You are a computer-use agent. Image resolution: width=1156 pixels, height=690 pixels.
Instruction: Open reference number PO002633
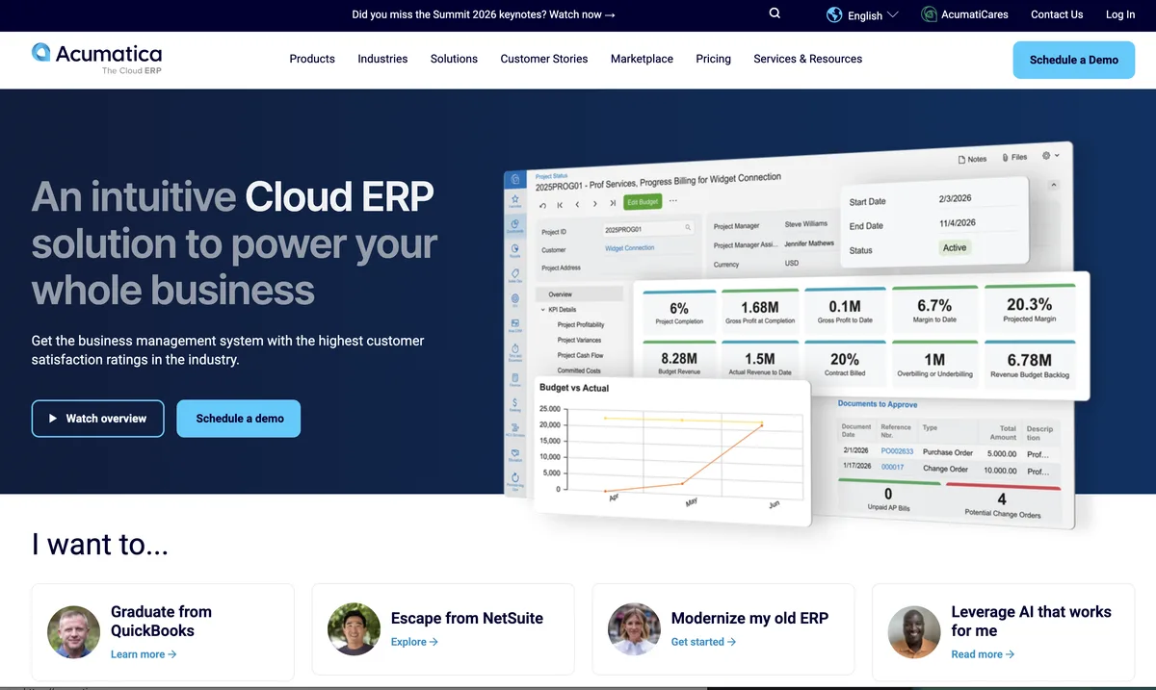coord(897,451)
